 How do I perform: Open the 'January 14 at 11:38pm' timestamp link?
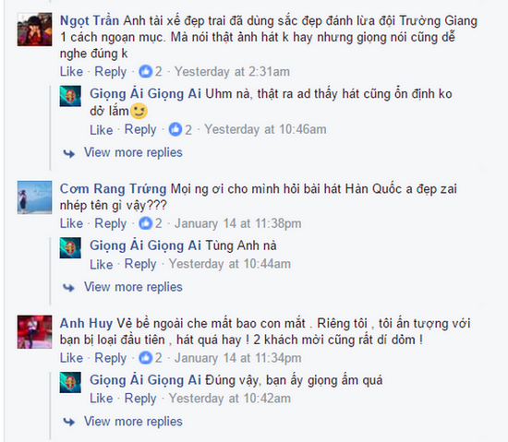coord(238,223)
